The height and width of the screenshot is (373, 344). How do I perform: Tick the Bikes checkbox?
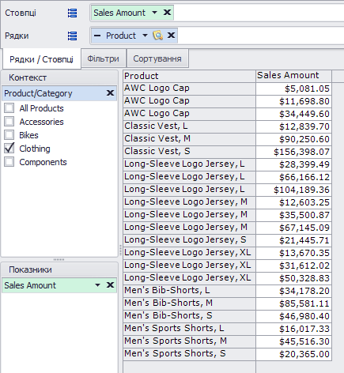tap(9, 135)
